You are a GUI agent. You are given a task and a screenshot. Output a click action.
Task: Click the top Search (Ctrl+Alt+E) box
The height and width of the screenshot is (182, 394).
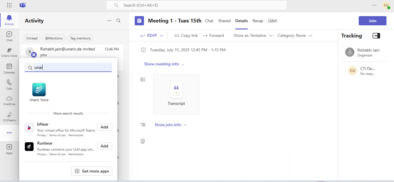(x=197, y=5)
